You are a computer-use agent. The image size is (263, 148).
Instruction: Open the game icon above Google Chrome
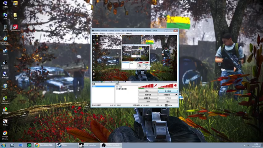coord(5,122)
